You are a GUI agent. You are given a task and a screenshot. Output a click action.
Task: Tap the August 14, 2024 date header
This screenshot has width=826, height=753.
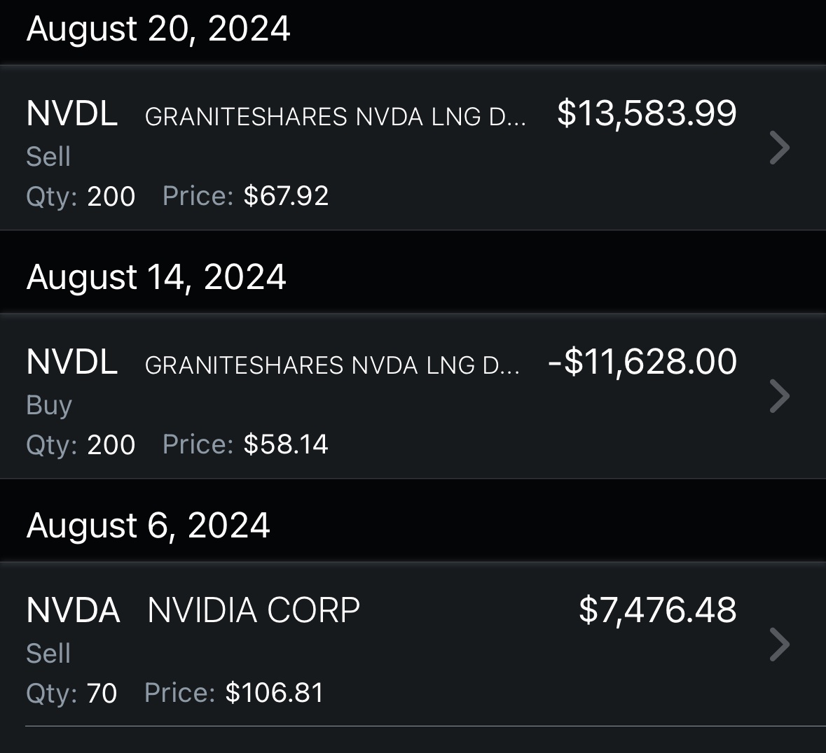coord(156,277)
